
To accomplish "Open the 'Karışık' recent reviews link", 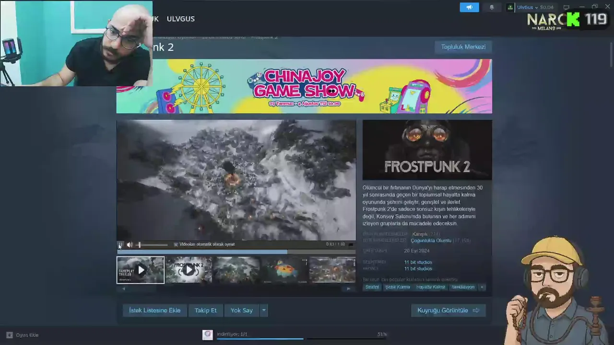I will tap(420, 234).
